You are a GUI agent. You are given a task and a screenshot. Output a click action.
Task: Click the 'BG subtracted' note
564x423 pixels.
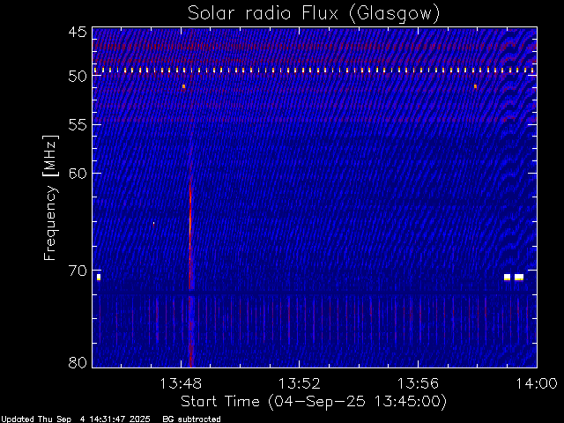[192, 419]
